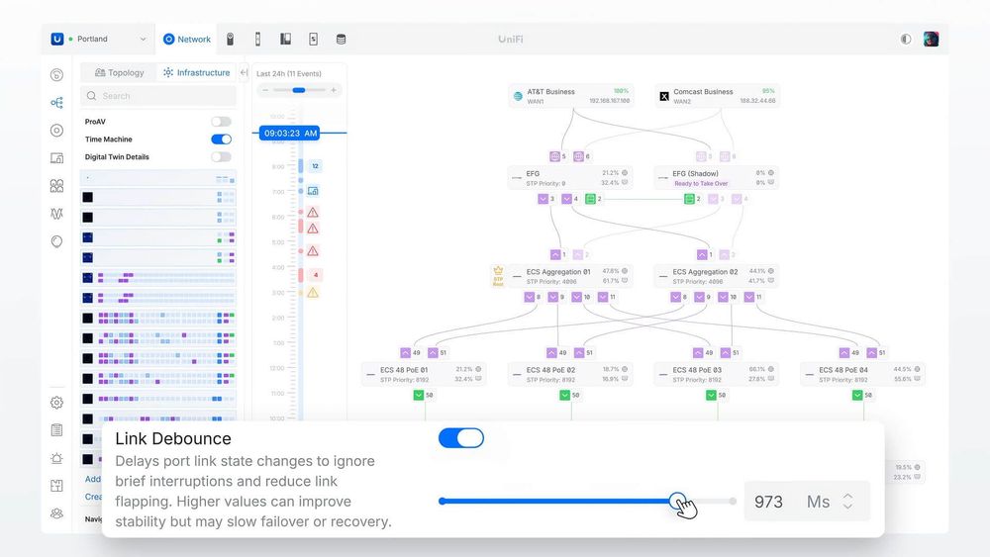This screenshot has width=990, height=557.
Task: Open the alarm siren icon in sidebar
Action: (56, 458)
